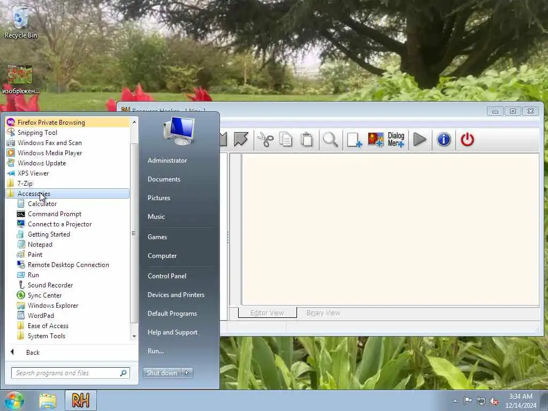Collapse the Accessories folder
Screen dimensions: 548x411
click(x=67, y=193)
